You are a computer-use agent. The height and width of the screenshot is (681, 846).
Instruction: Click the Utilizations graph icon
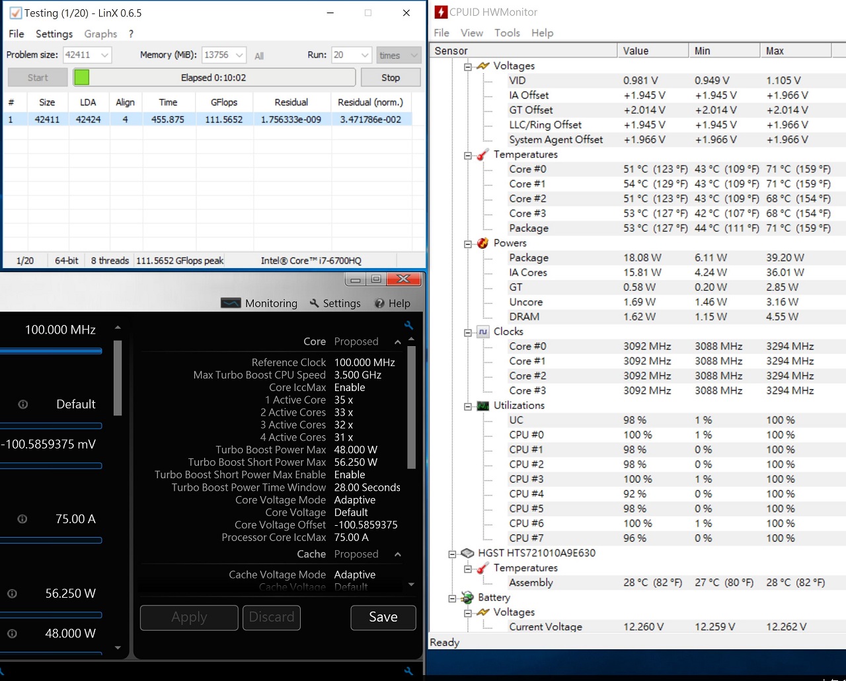tap(483, 406)
